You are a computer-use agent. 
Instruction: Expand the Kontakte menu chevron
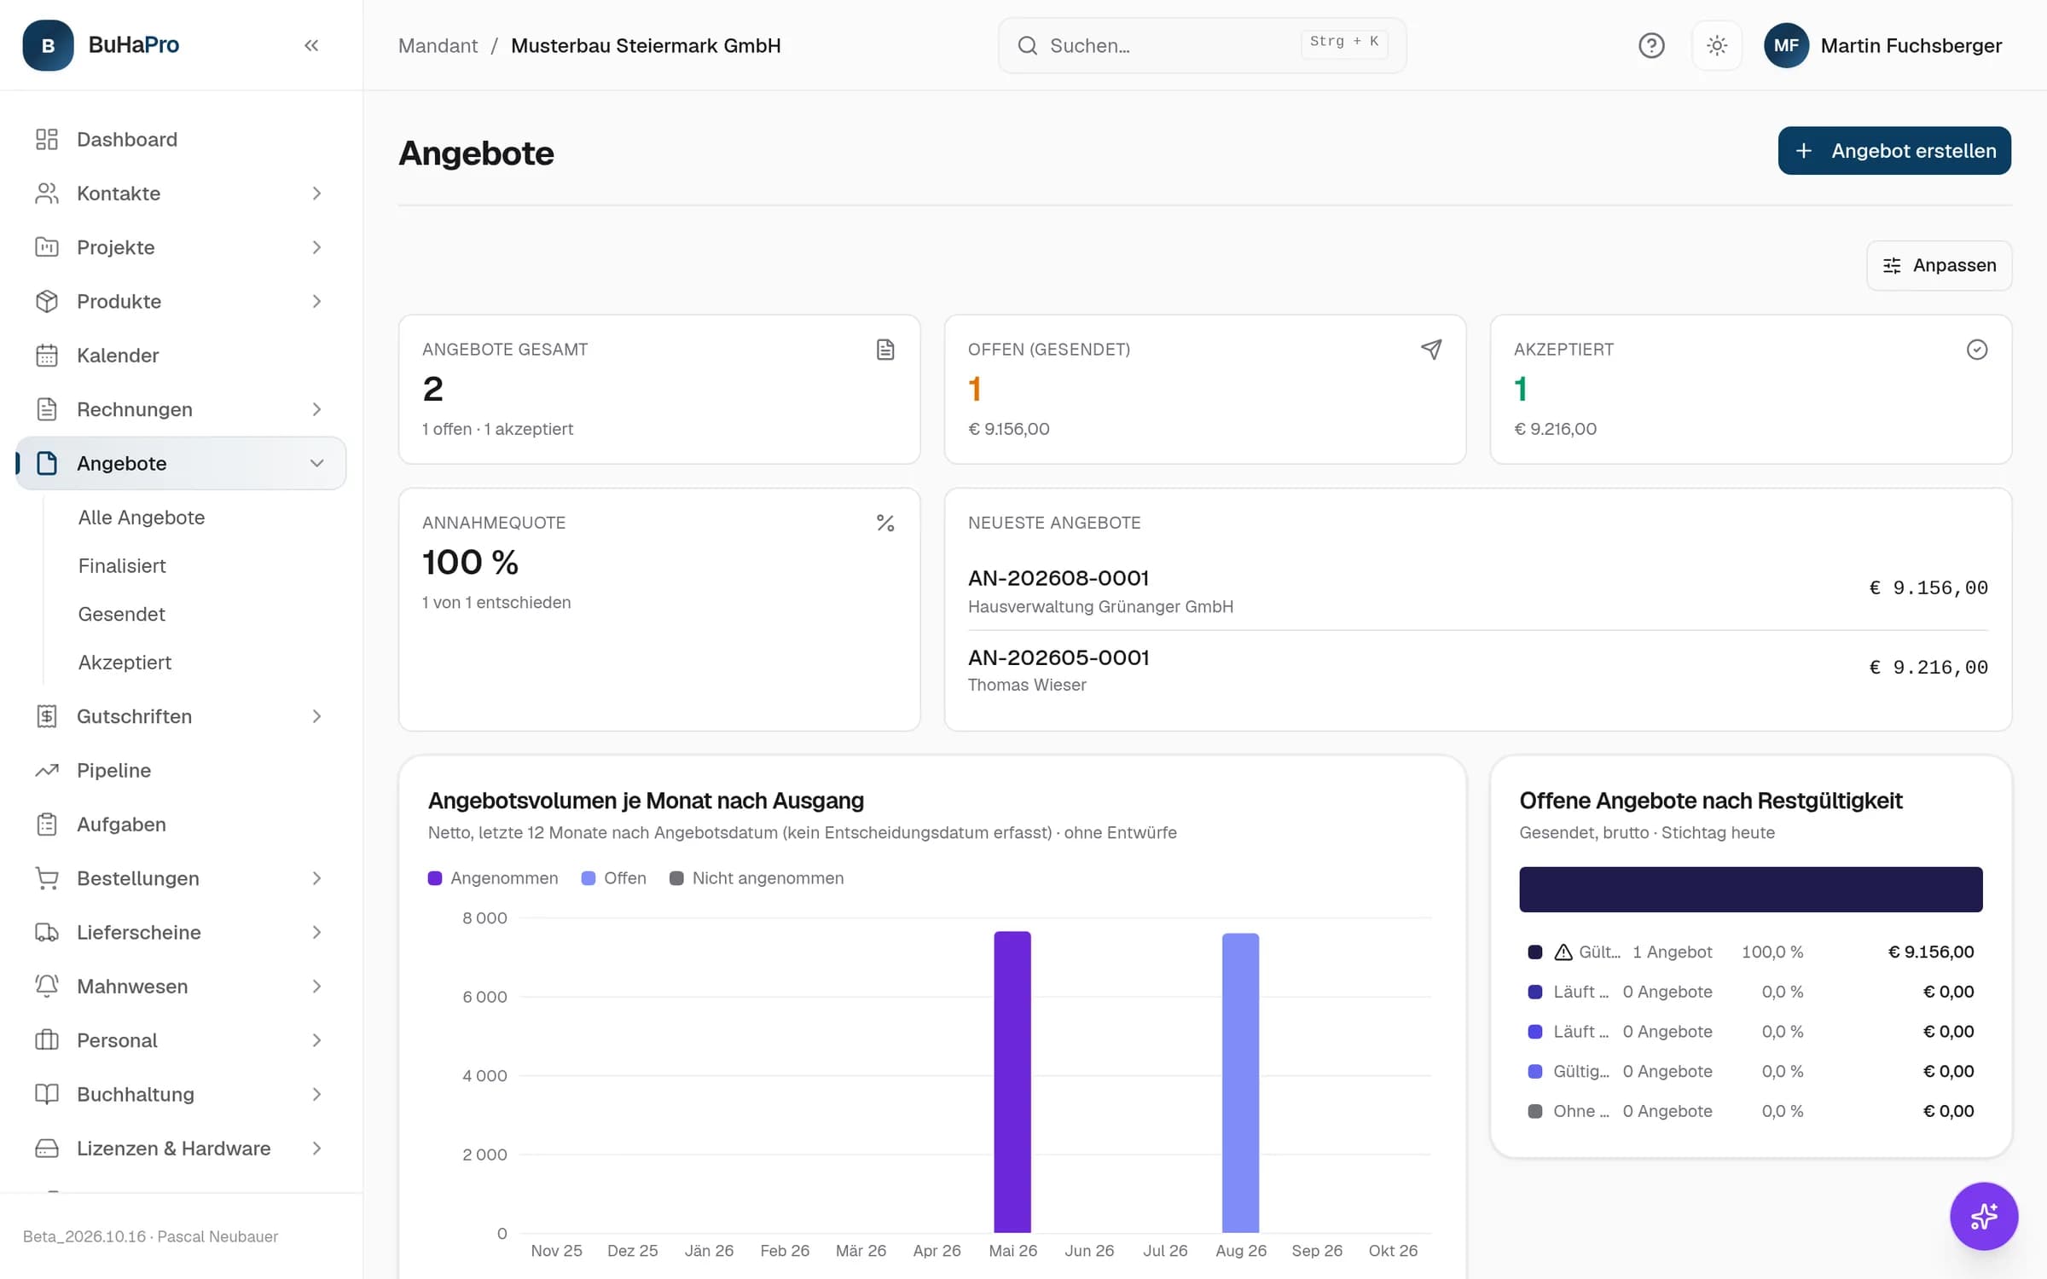click(316, 194)
